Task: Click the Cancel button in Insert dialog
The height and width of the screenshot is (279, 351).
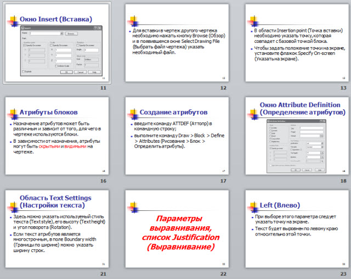Action: (x=79, y=71)
